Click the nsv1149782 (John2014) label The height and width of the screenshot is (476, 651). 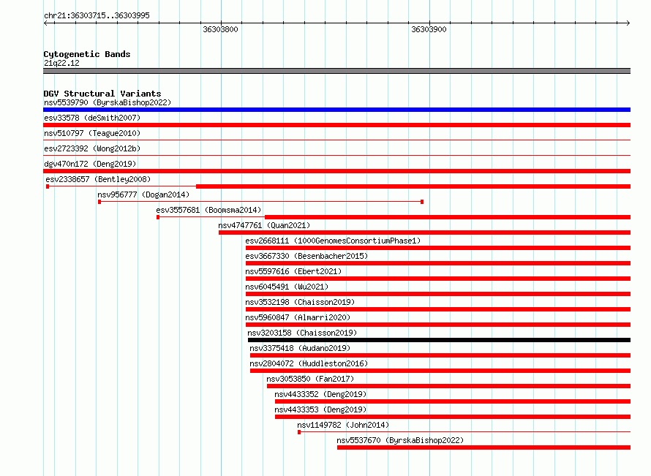[343, 425]
